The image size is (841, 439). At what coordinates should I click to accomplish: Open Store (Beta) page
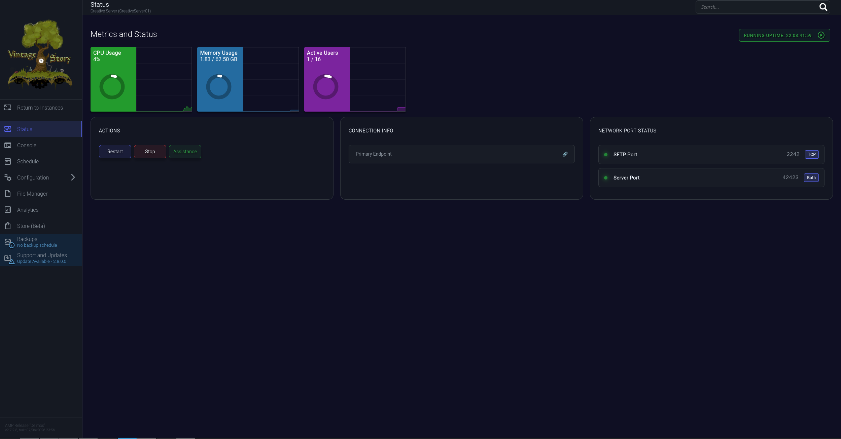[41, 226]
